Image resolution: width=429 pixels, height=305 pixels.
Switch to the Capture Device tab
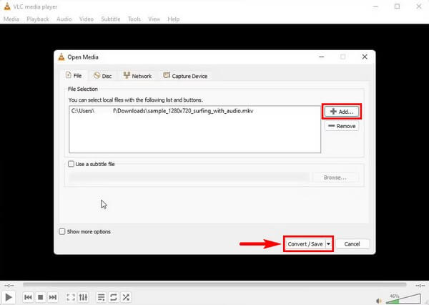point(185,76)
